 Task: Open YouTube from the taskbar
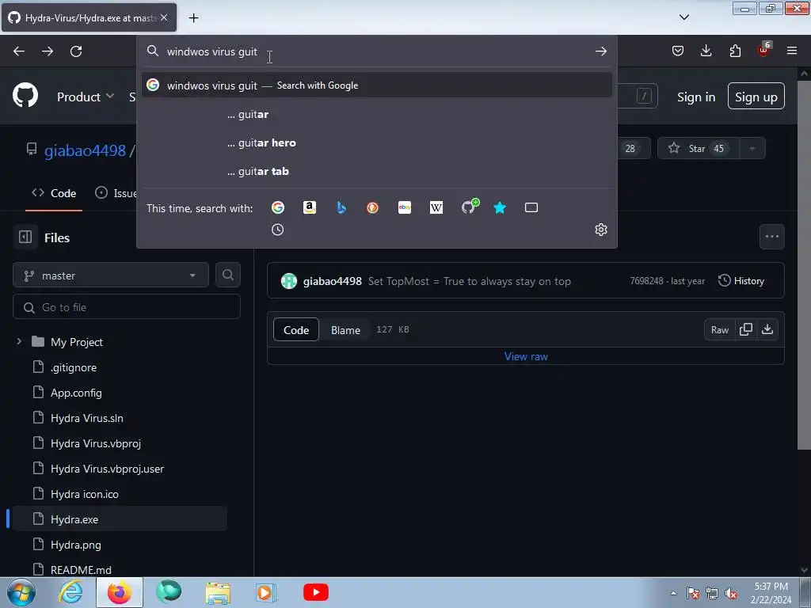[315, 592]
